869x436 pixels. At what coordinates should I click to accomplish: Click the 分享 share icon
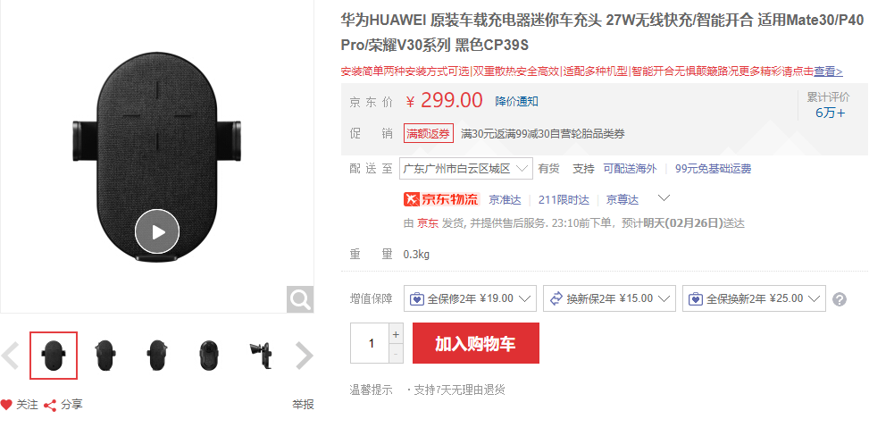(50, 406)
